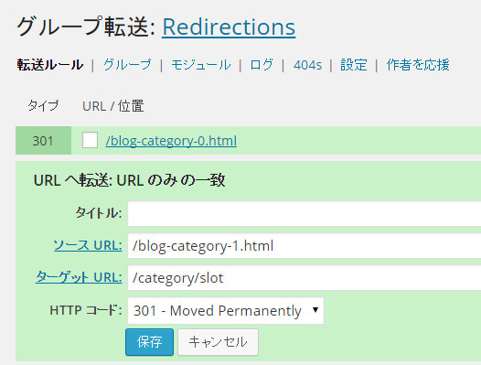This screenshot has height=365, width=481.
Task: Click the ターゲット URL label link
Action: 79,277
